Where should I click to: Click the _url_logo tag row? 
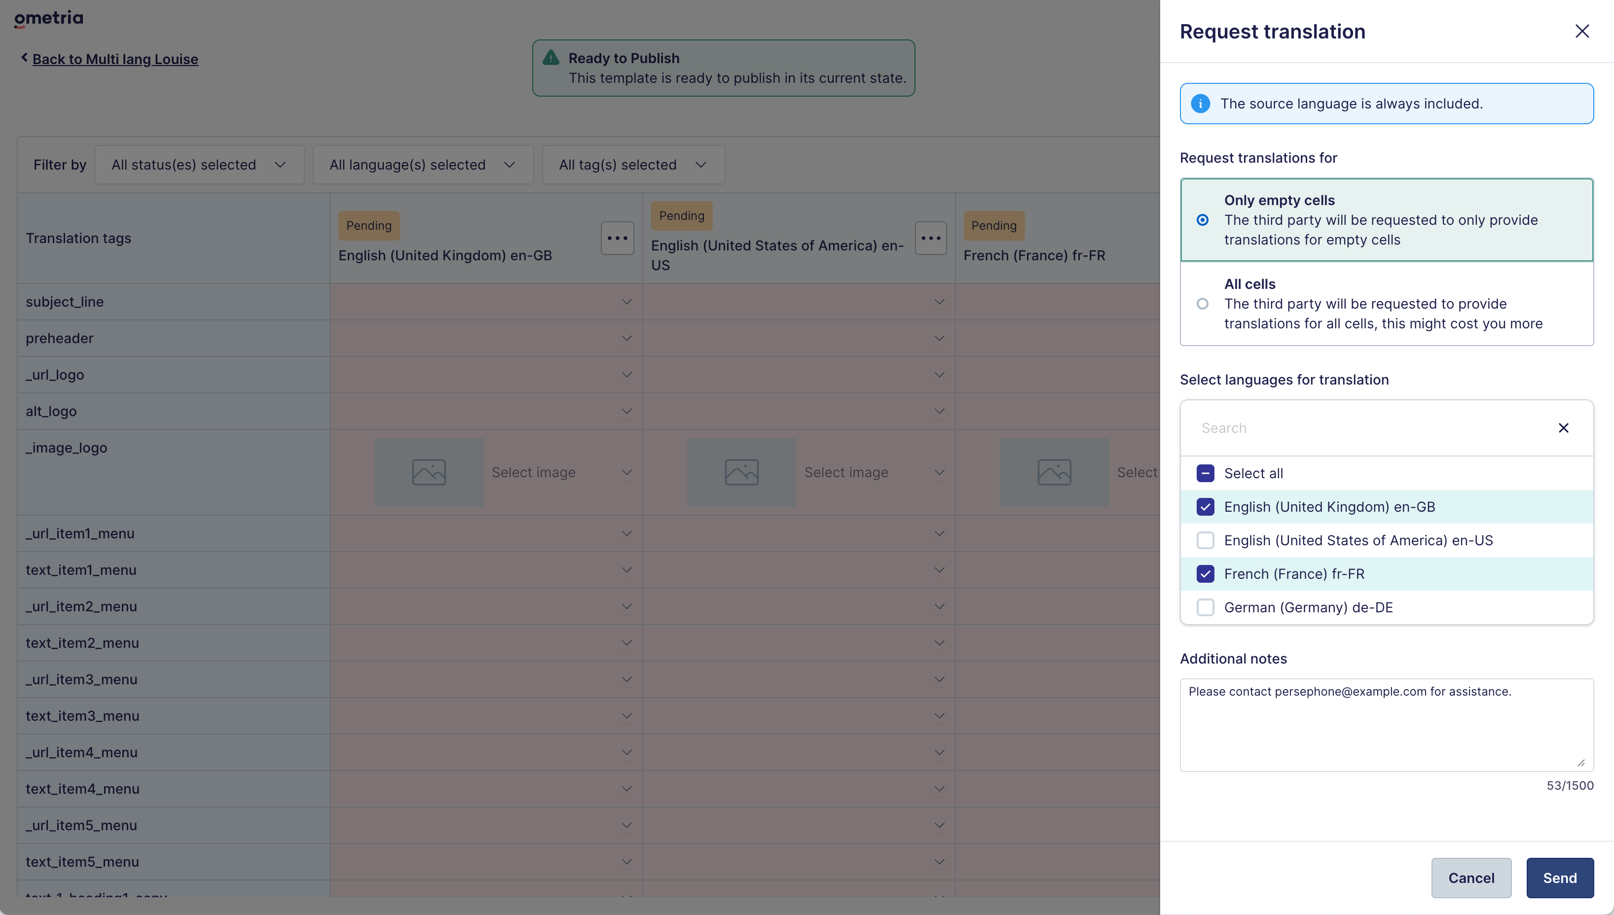173,375
